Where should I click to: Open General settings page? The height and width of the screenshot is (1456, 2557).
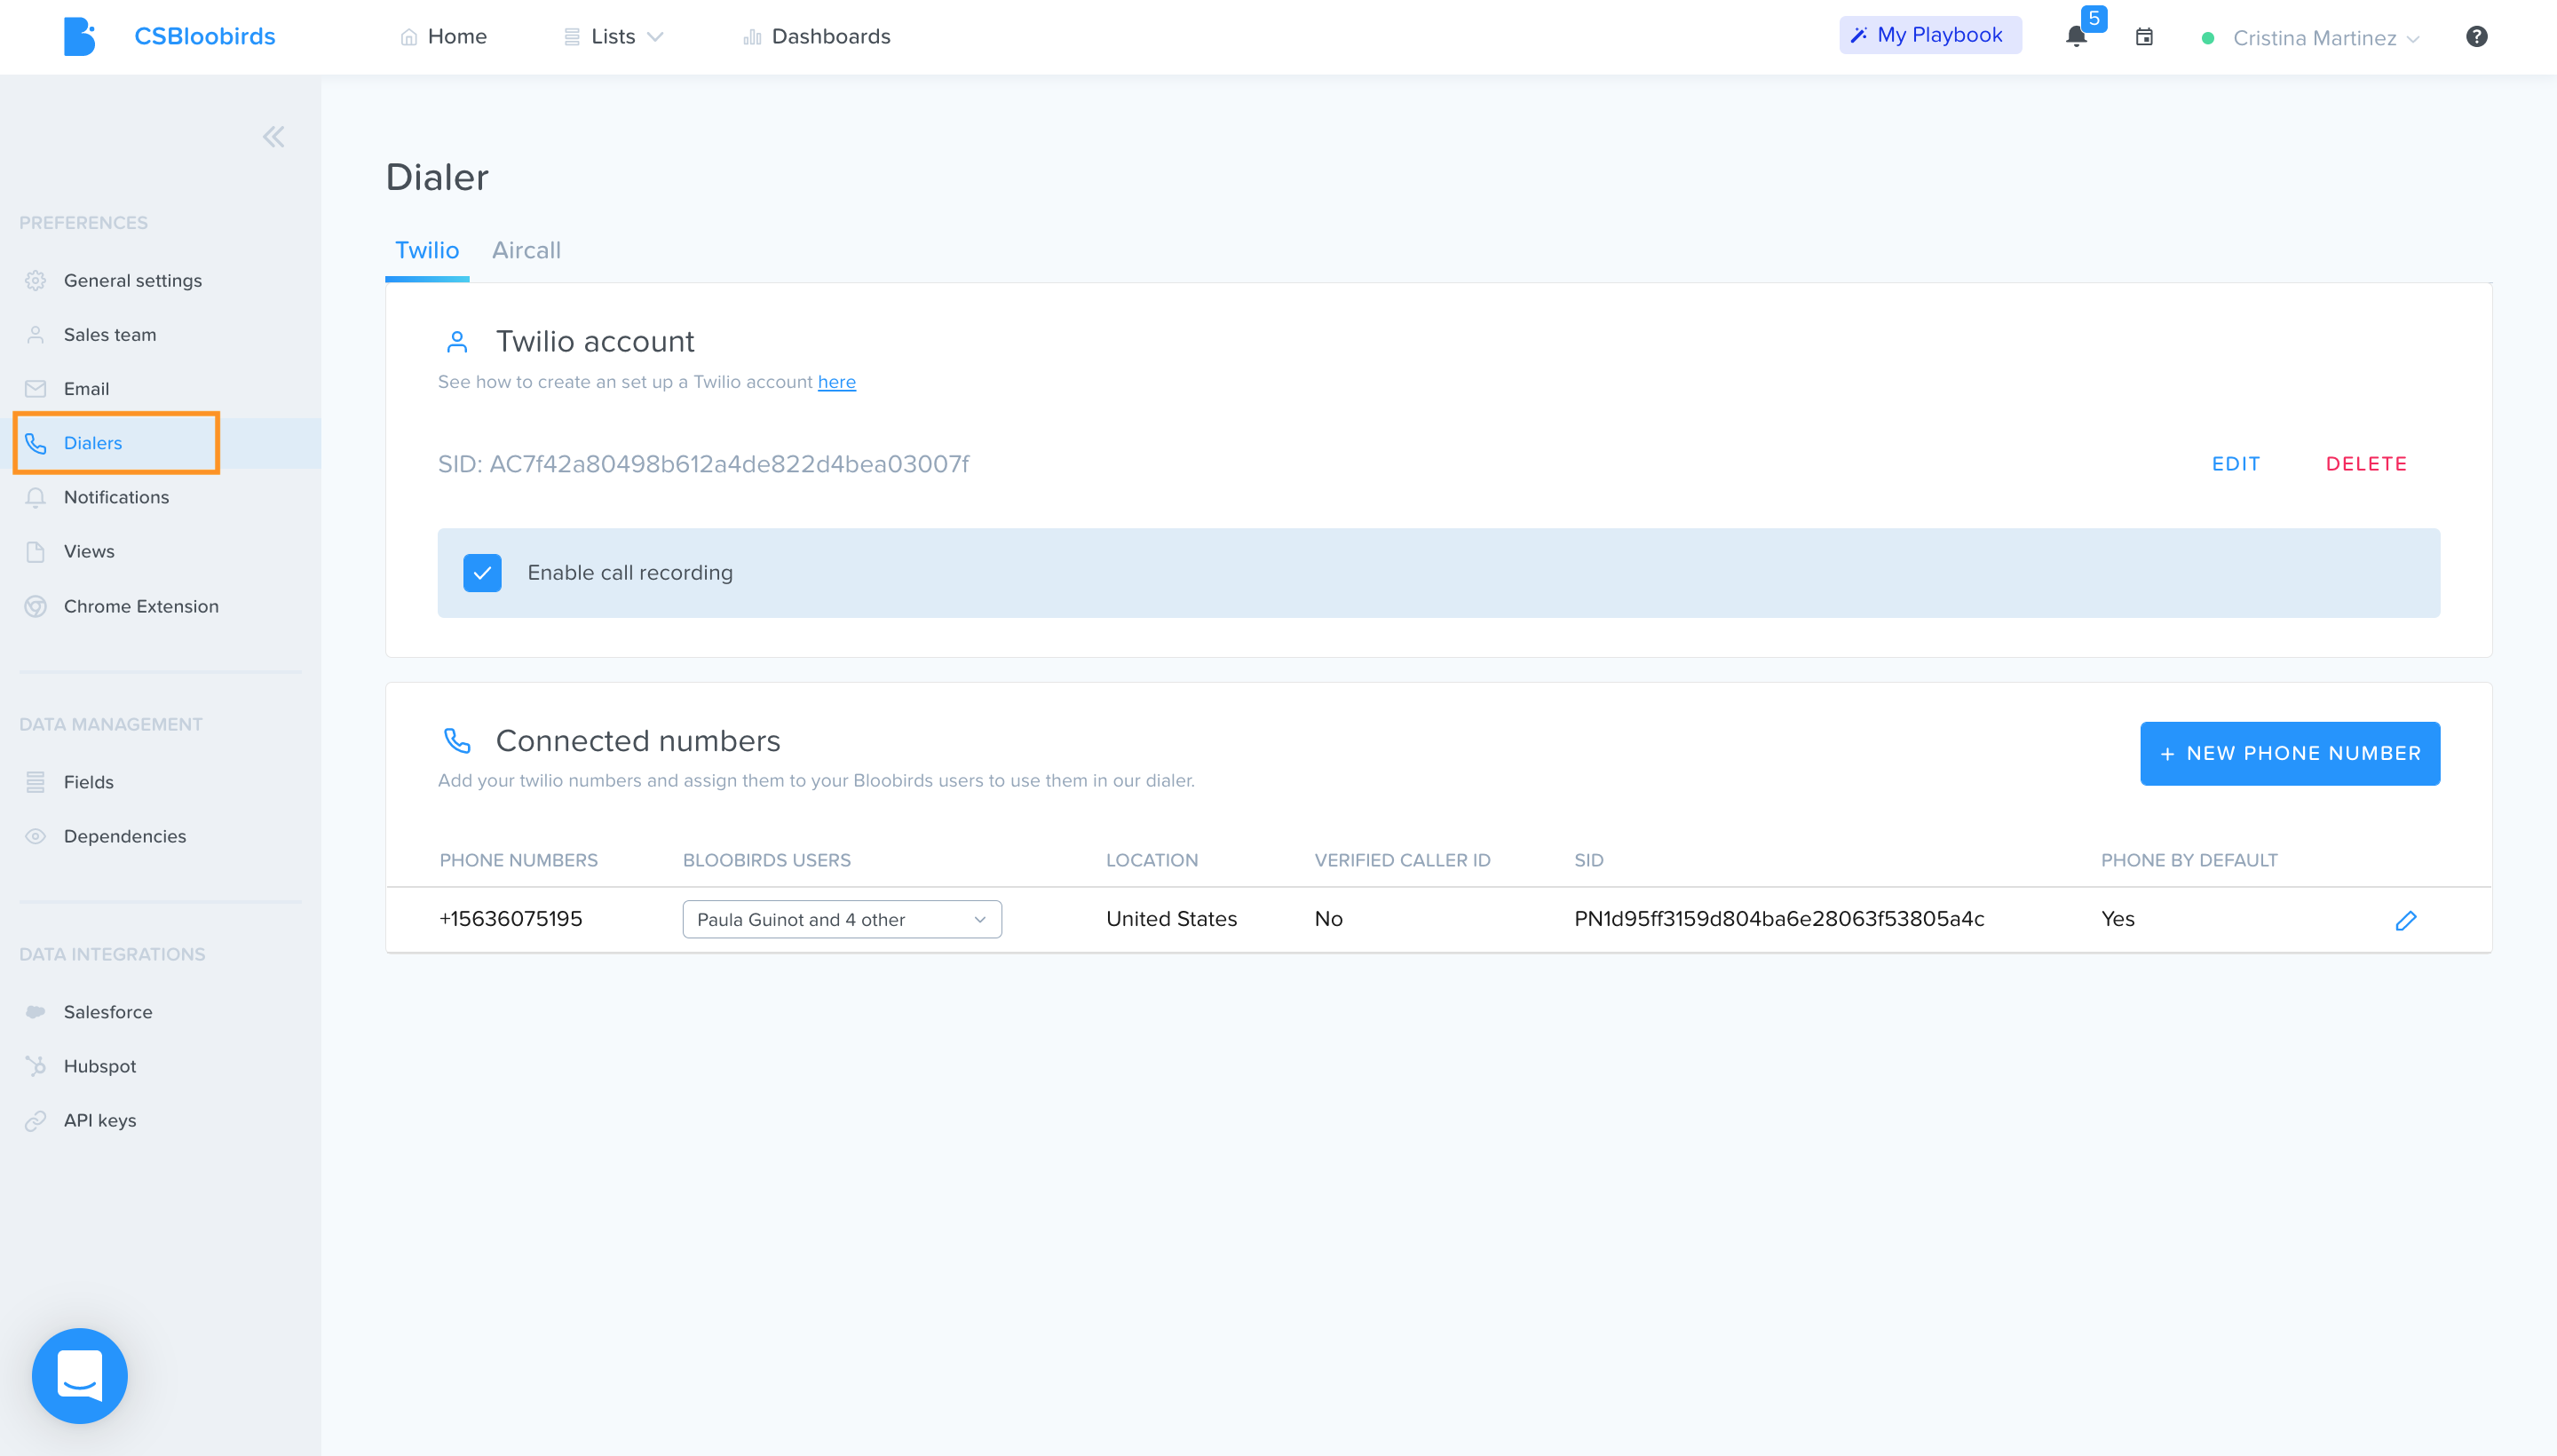pyautogui.click(x=133, y=281)
